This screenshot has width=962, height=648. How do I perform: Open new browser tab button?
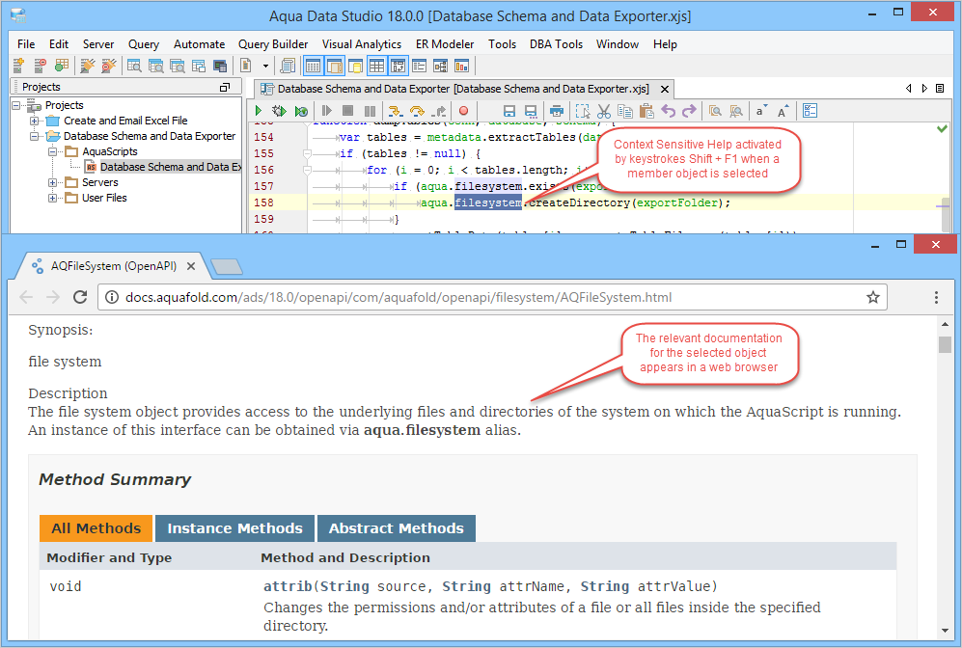pos(227,266)
